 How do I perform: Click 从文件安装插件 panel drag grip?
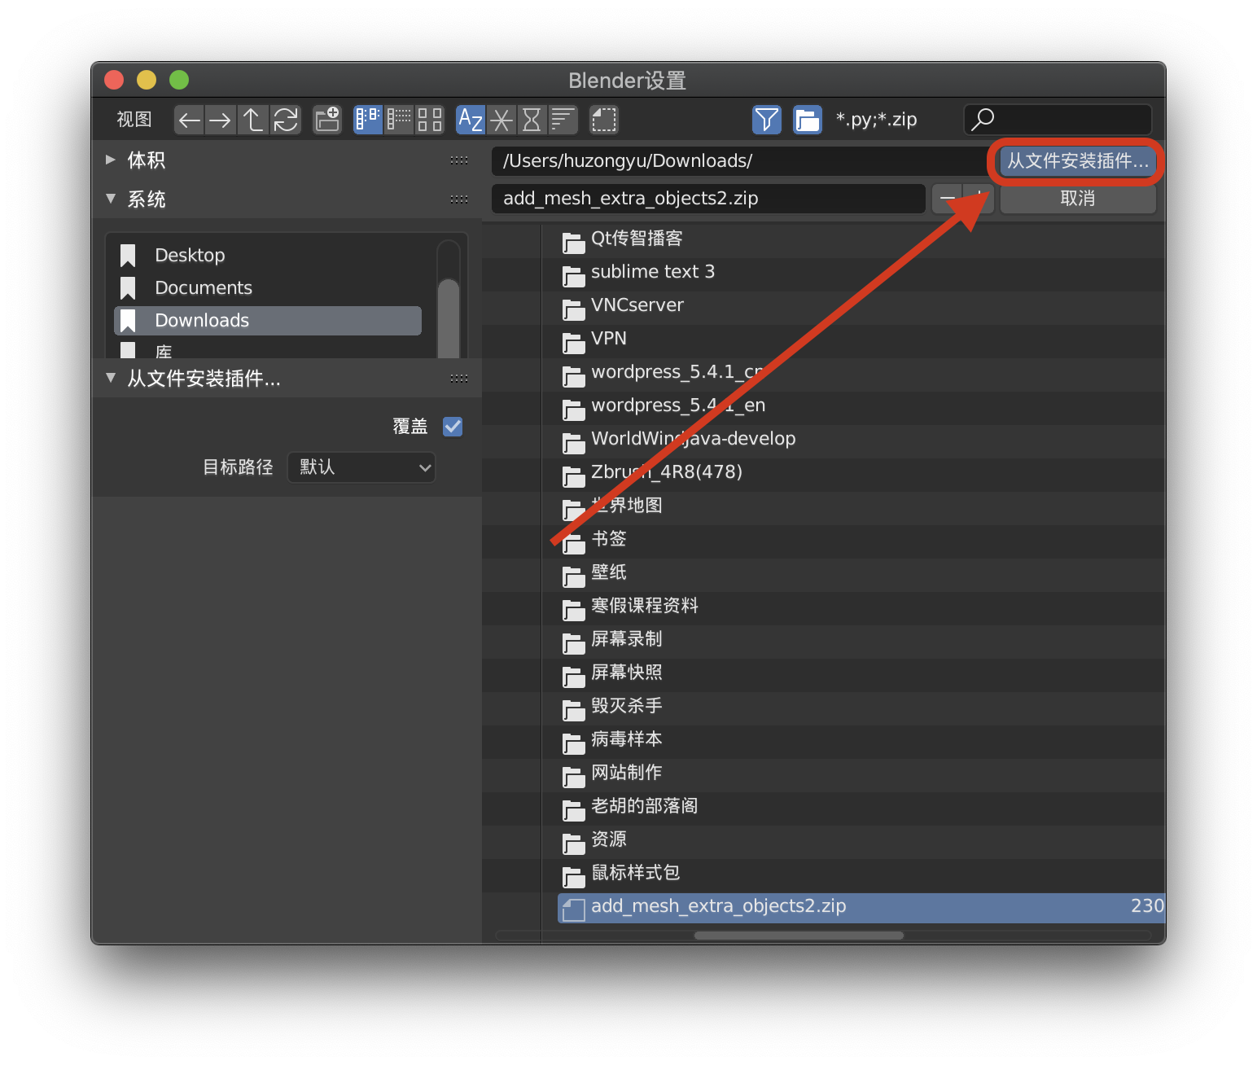tap(459, 379)
